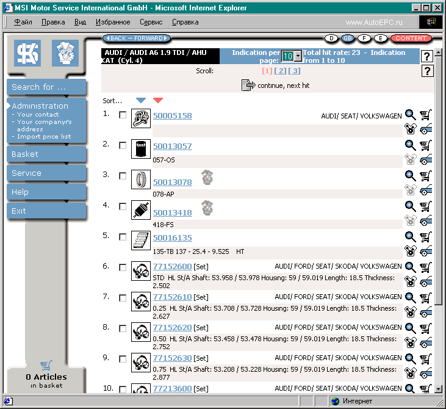Sort ascending with the blue triangle
Image resolution: width=446 pixels, height=409 pixels.
pyautogui.click(x=141, y=100)
